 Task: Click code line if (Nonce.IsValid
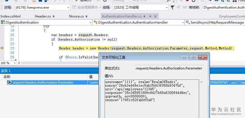tap(79, 57)
